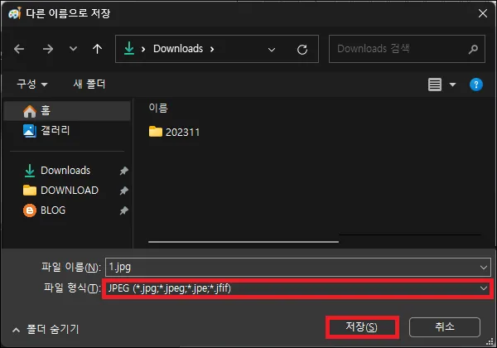Open the 구성 organize menu
497x348 pixels.
pos(32,84)
